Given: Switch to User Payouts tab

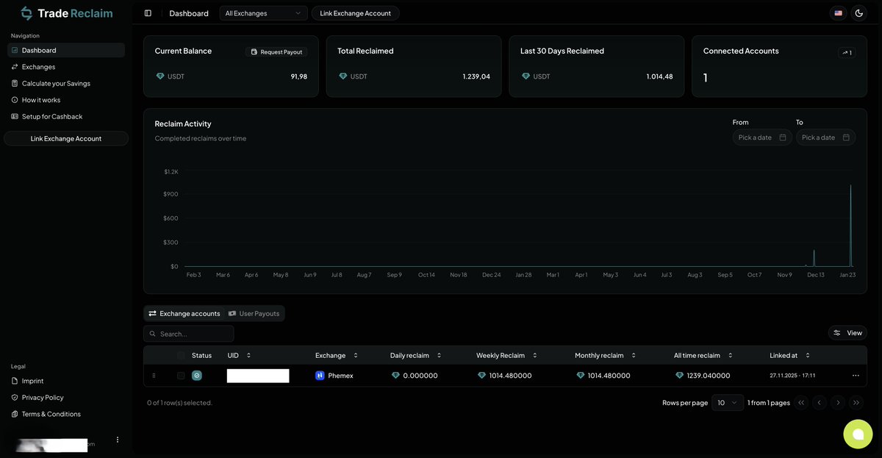Looking at the screenshot, I should coord(254,313).
